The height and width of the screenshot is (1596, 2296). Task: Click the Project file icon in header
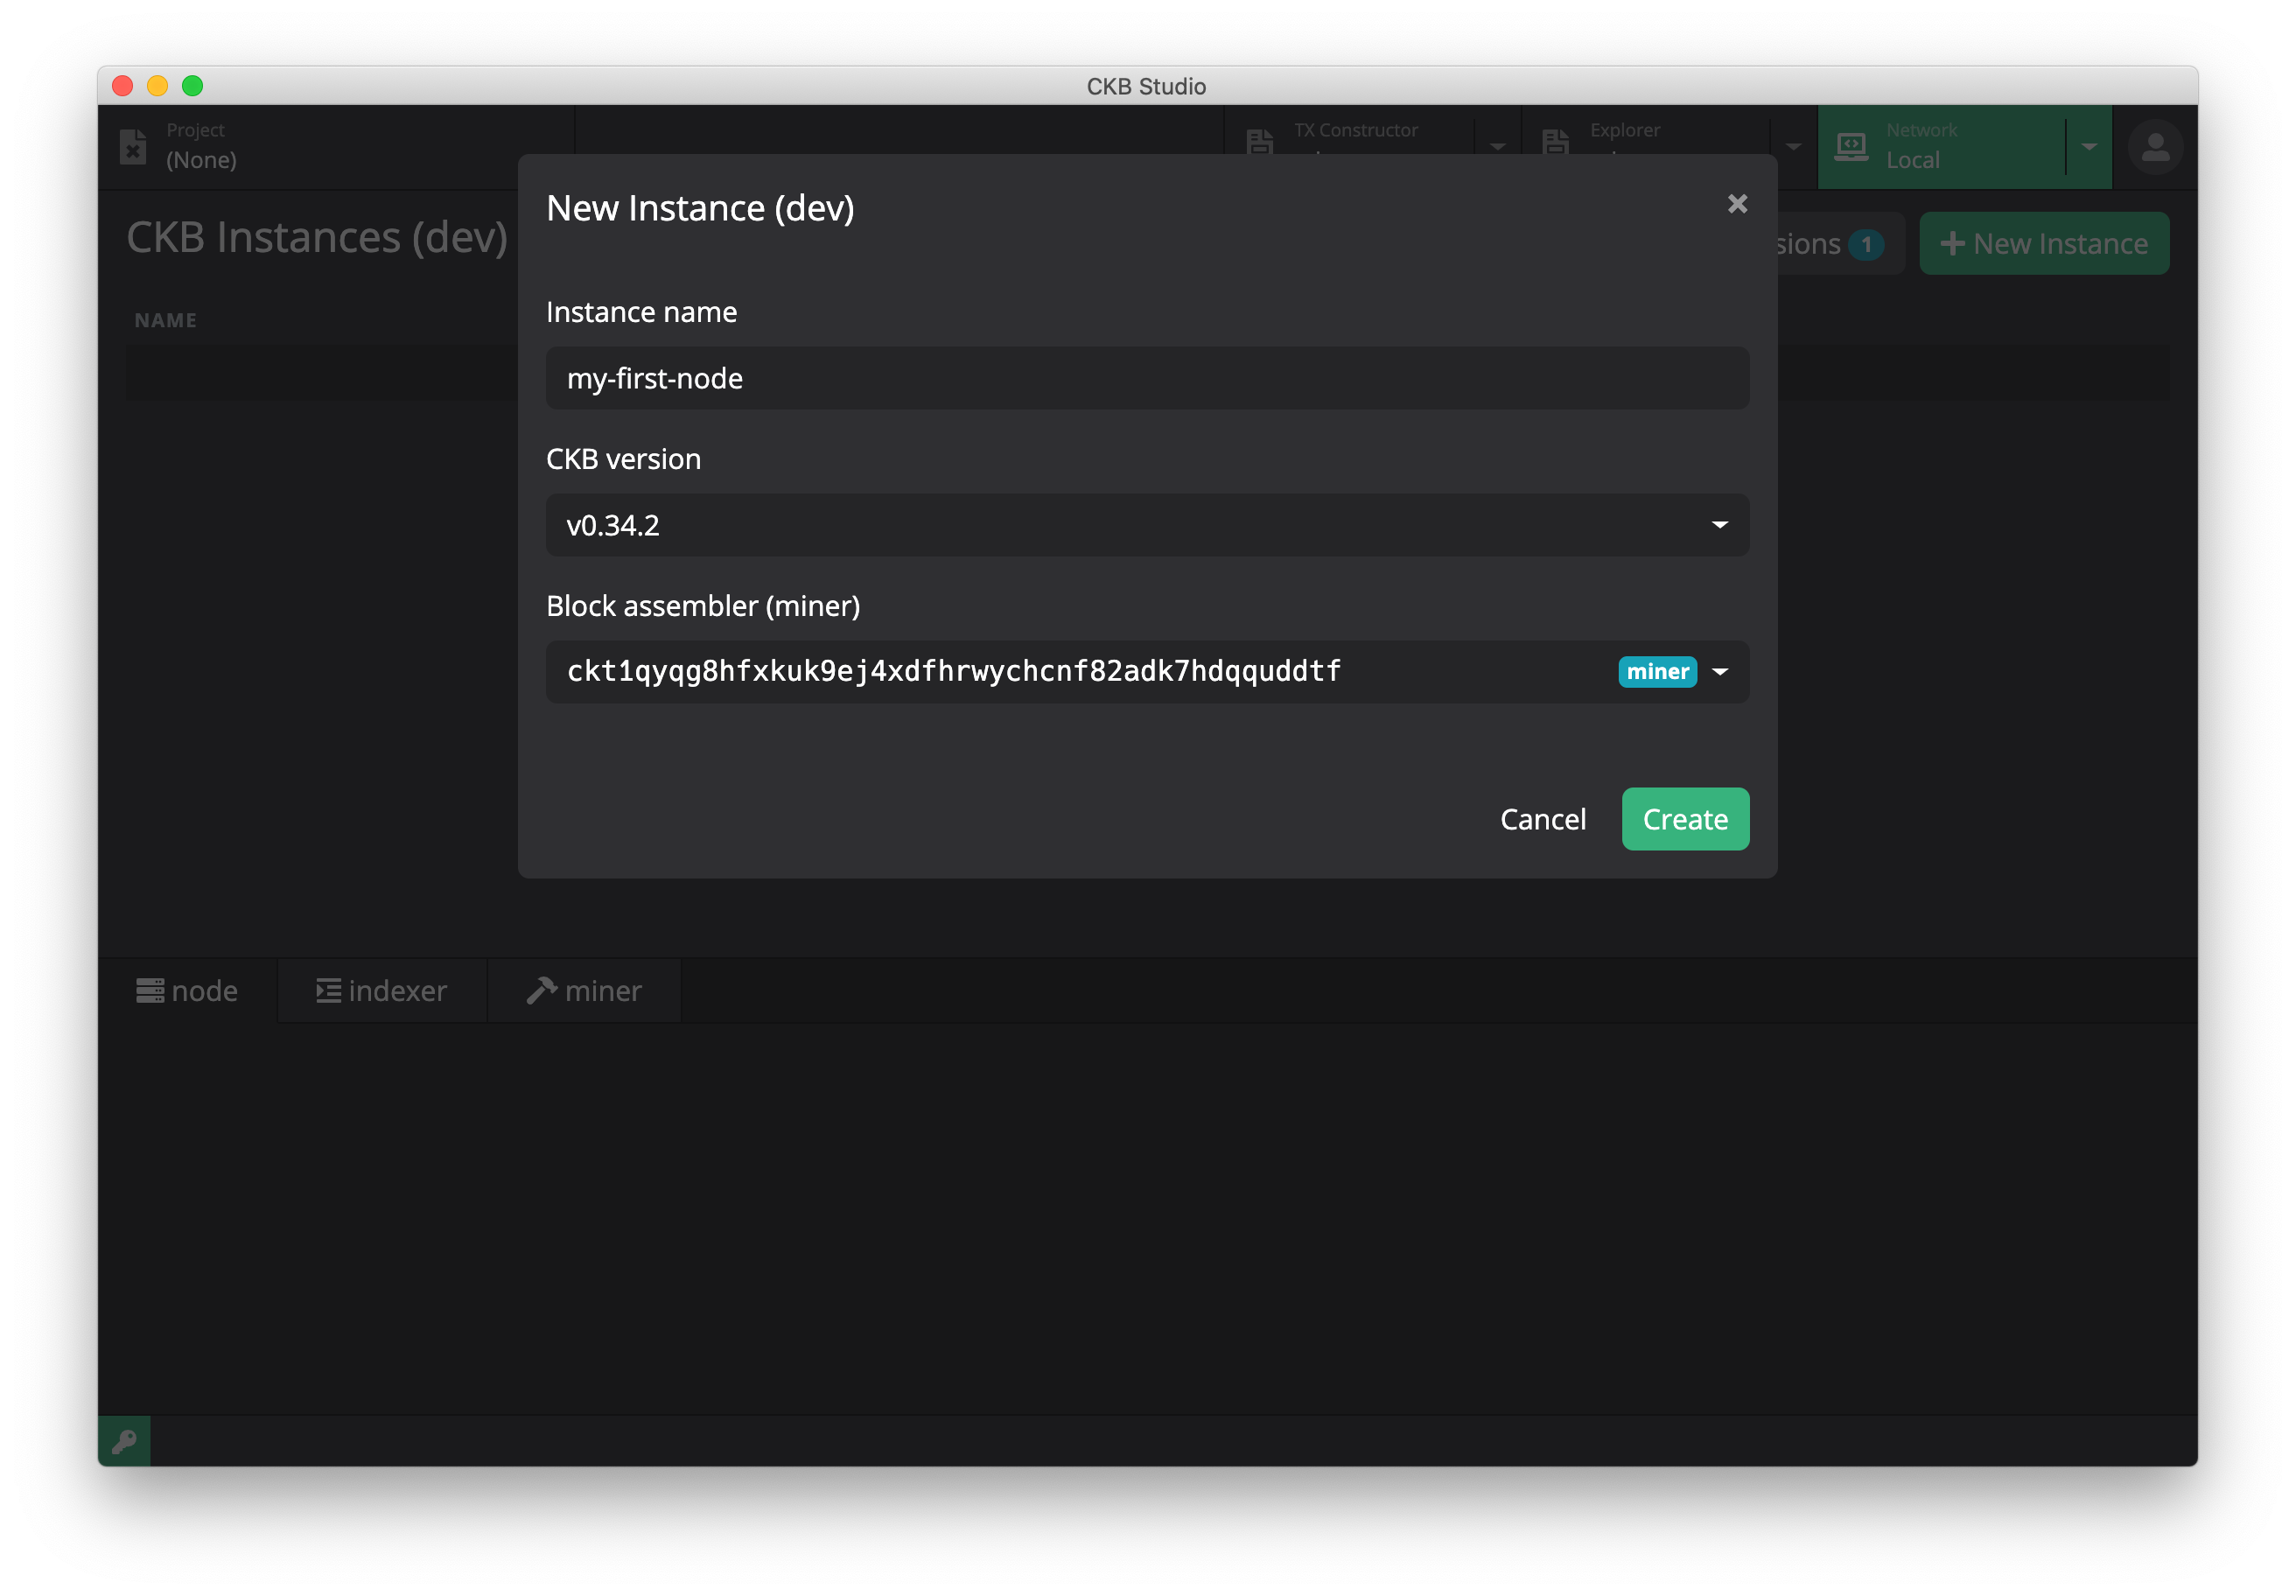pos(133,146)
